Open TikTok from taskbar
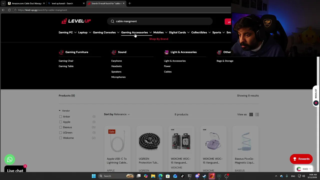Screen dimensions: 320x180 tap(182, 176)
